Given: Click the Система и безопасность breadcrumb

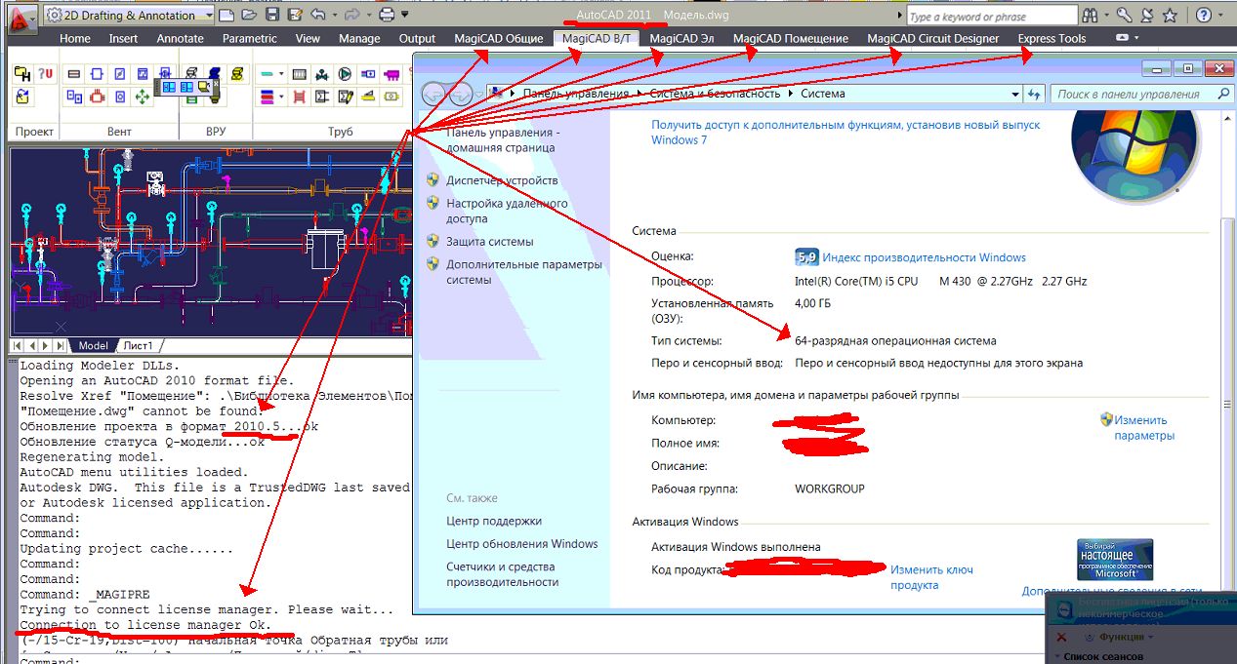Looking at the screenshot, I should (716, 94).
